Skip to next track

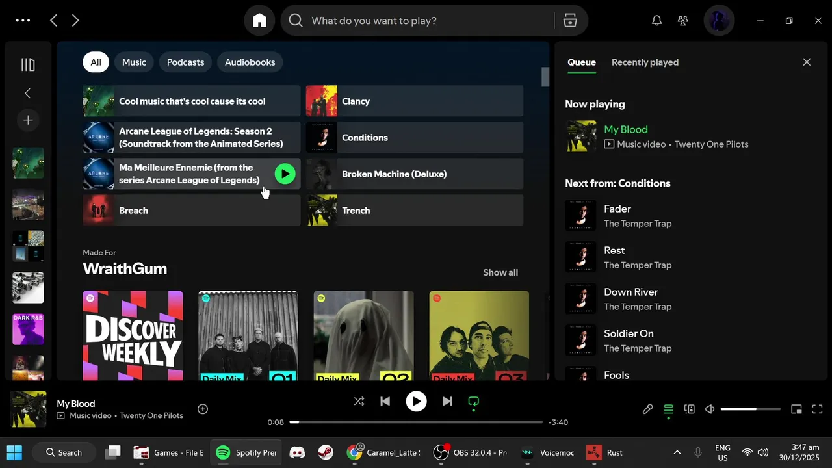click(447, 402)
